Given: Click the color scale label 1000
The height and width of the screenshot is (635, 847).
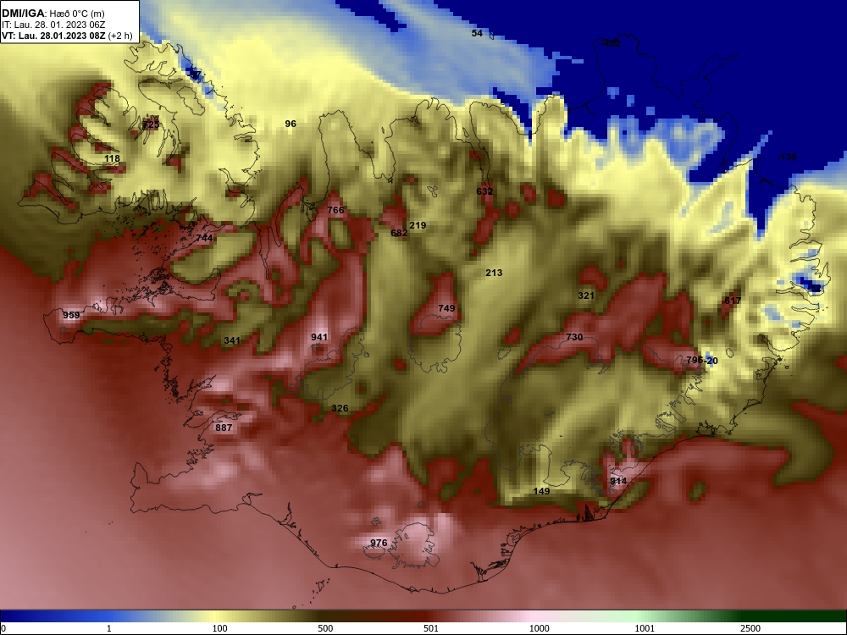Looking at the screenshot, I should pos(540,628).
